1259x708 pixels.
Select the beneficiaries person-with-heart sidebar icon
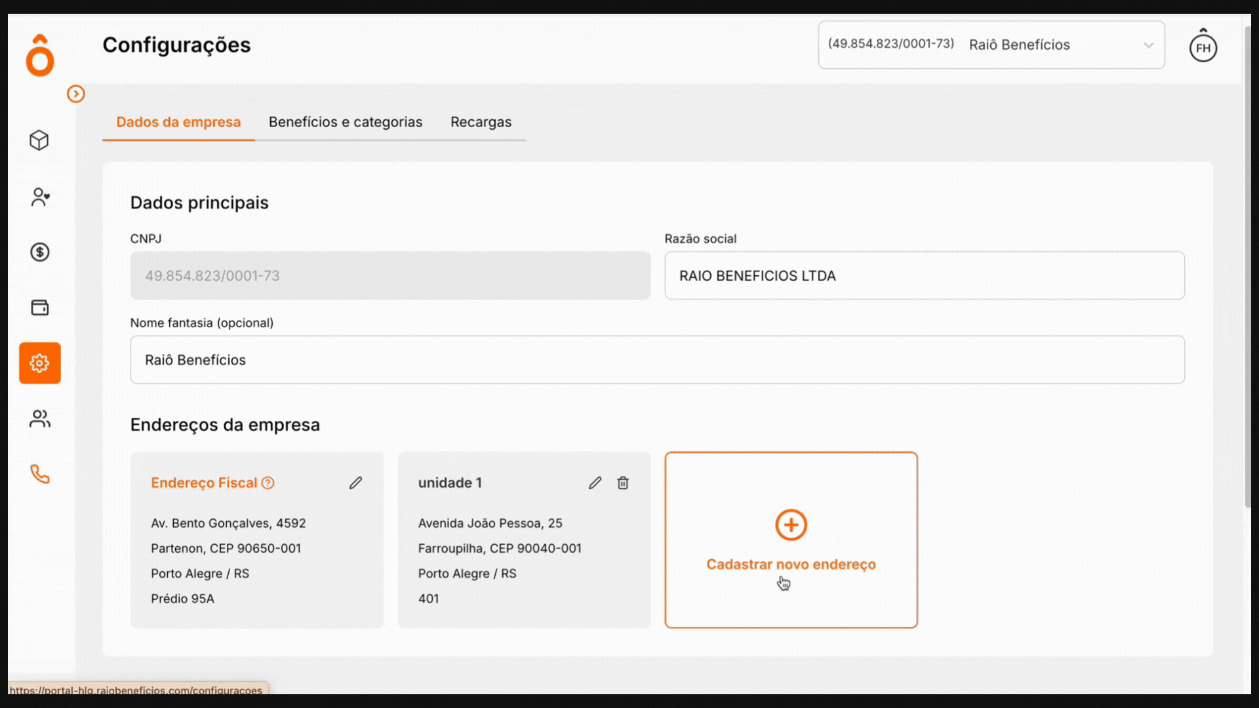39,197
